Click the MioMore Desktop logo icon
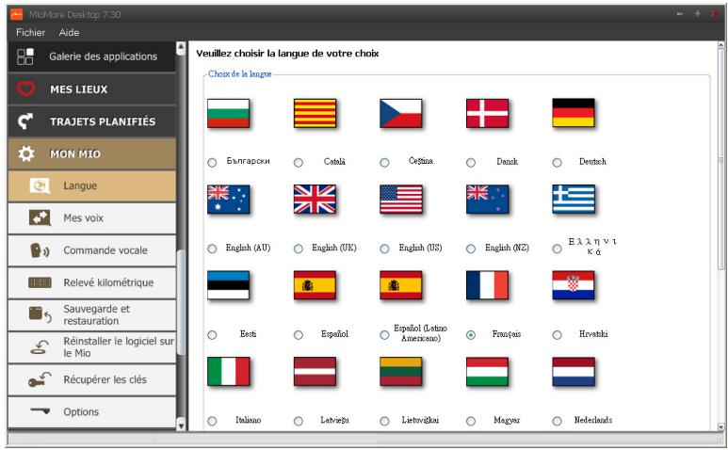The width and height of the screenshot is (728, 450). [17, 14]
